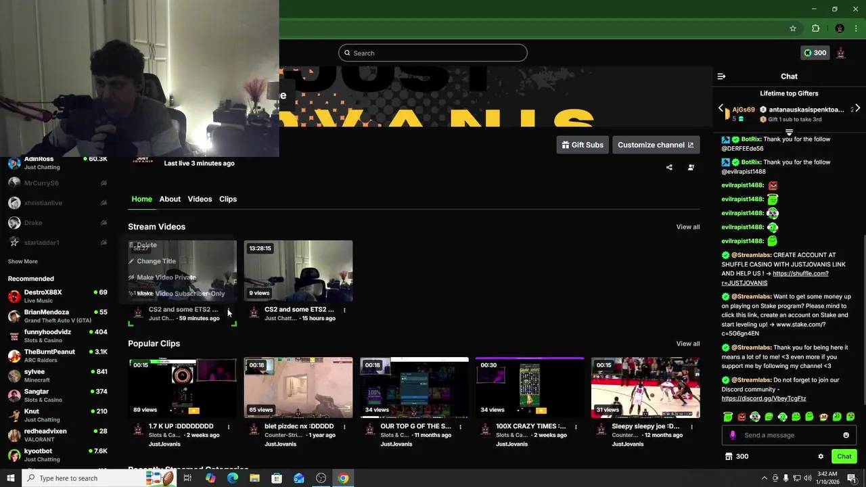Open AdinRoss channel in sidebar
This screenshot has width=866, height=487.
pyautogui.click(x=58, y=162)
